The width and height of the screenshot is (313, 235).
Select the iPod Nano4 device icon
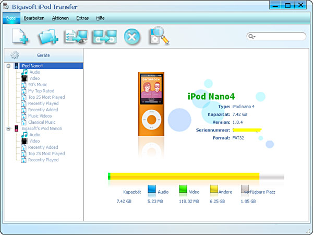(x=16, y=66)
